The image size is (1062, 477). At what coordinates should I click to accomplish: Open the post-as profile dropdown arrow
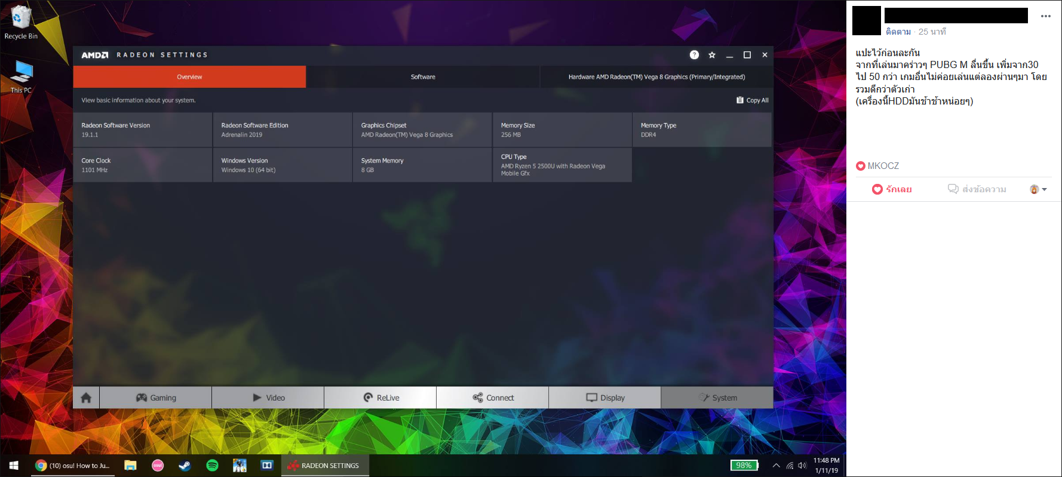point(1044,189)
